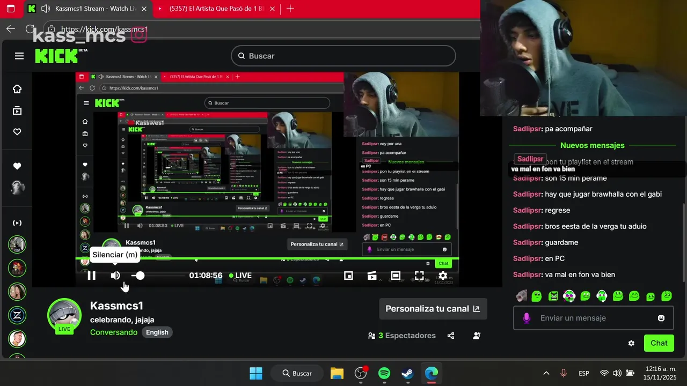Open OBS Studio from the taskbar
This screenshot has width=687, height=386.
(x=361, y=373)
